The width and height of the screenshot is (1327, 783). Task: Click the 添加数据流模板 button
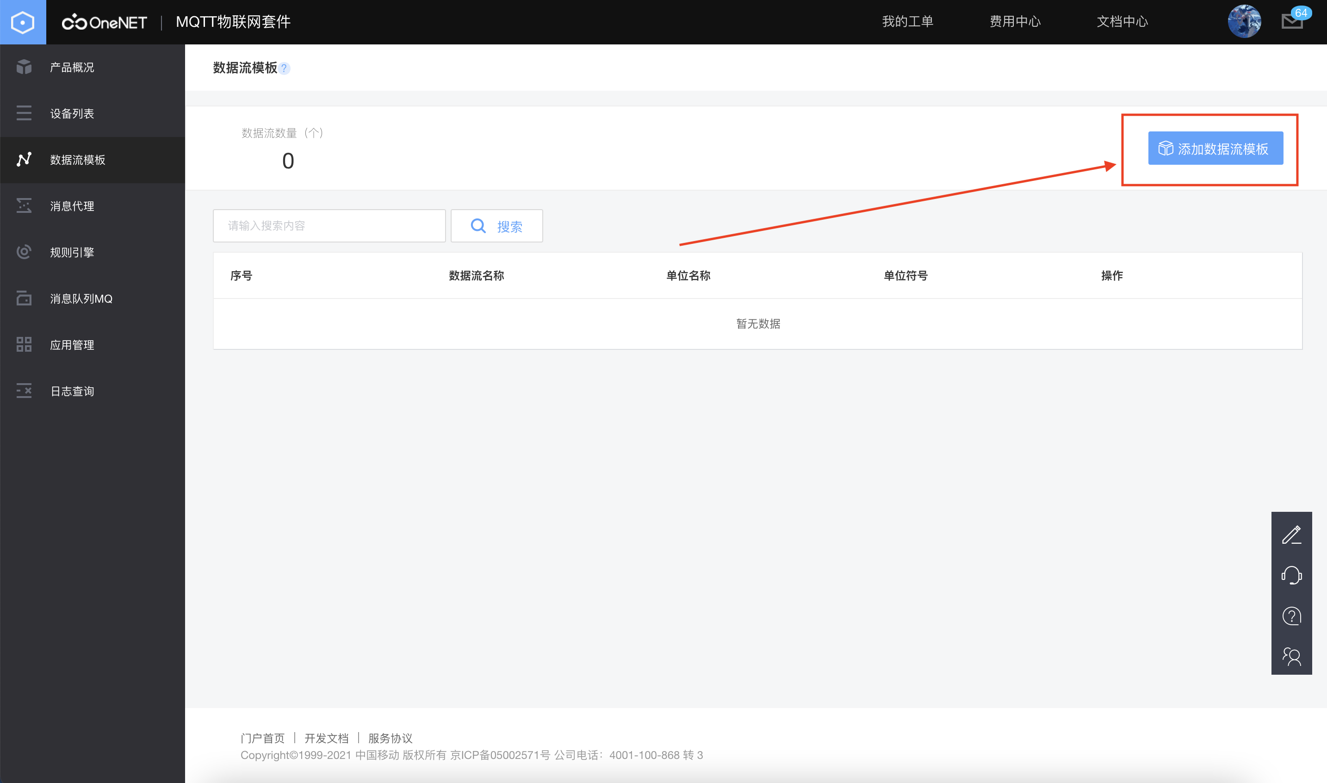coord(1215,148)
